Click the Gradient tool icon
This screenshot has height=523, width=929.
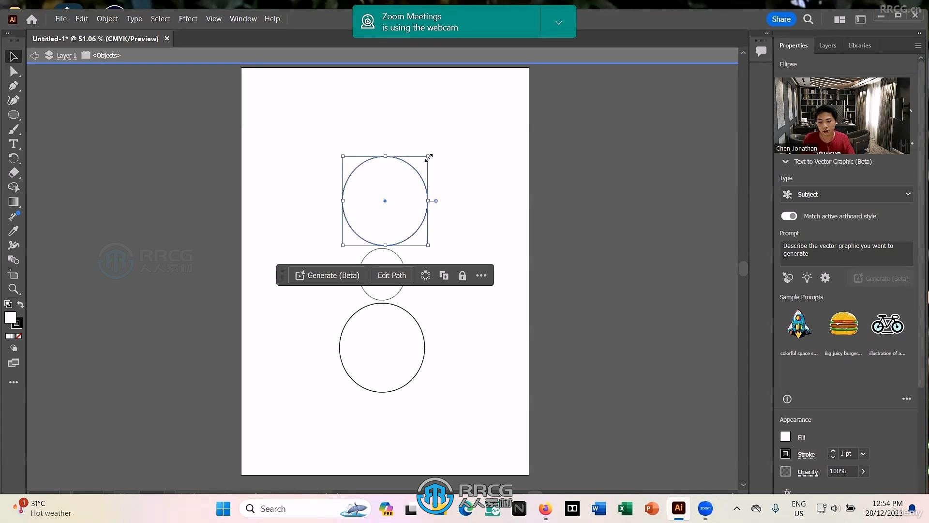point(14,202)
